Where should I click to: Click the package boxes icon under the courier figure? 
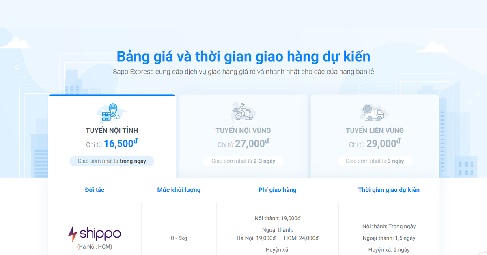[106, 116]
